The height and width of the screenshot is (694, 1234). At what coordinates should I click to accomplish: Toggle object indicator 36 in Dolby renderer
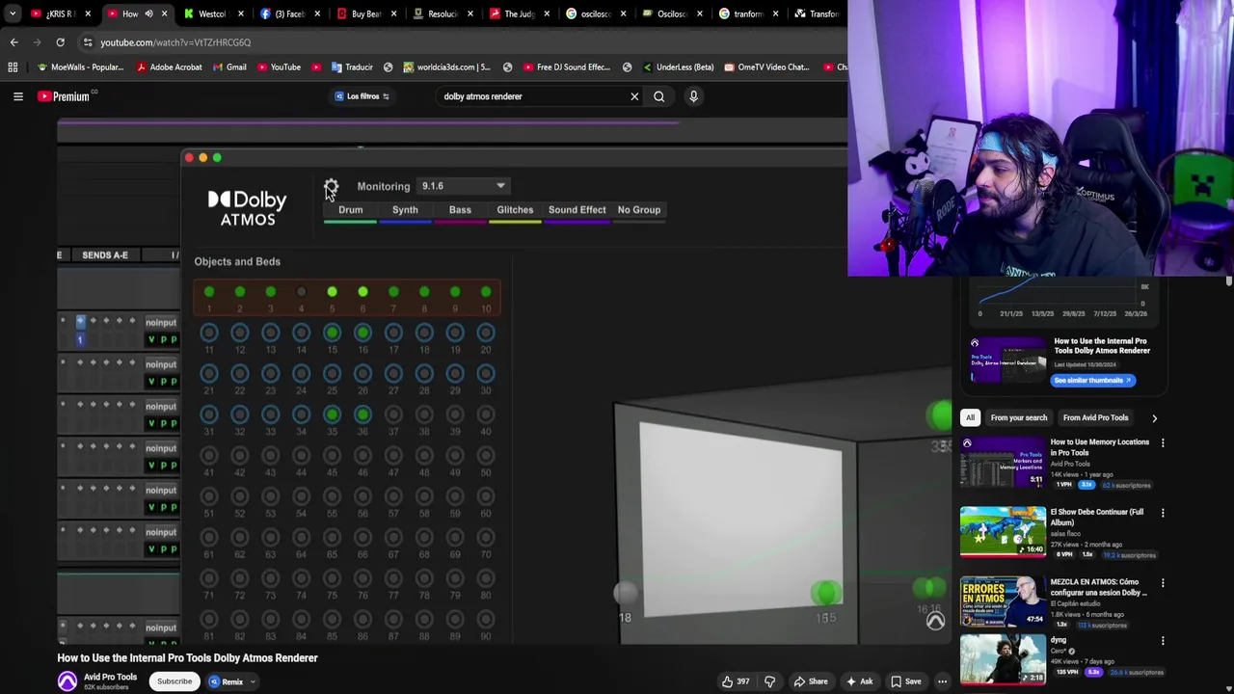click(x=362, y=414)
